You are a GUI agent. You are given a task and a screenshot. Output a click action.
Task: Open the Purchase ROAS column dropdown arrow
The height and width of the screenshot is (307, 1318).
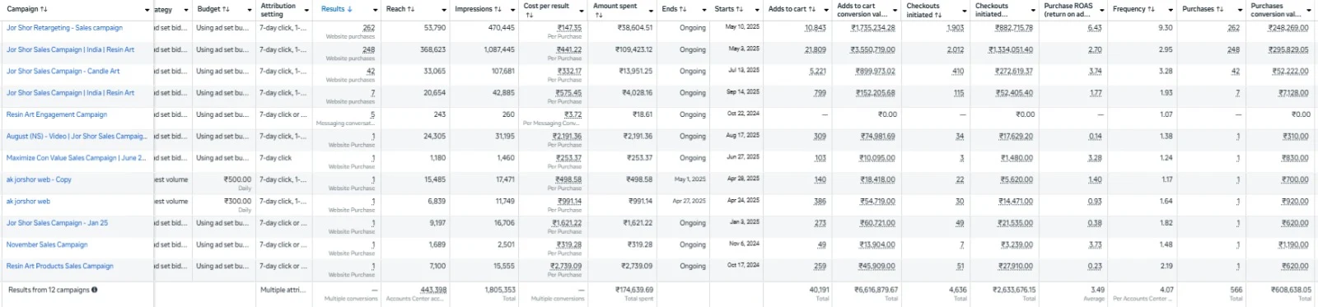click(1102, 10)
